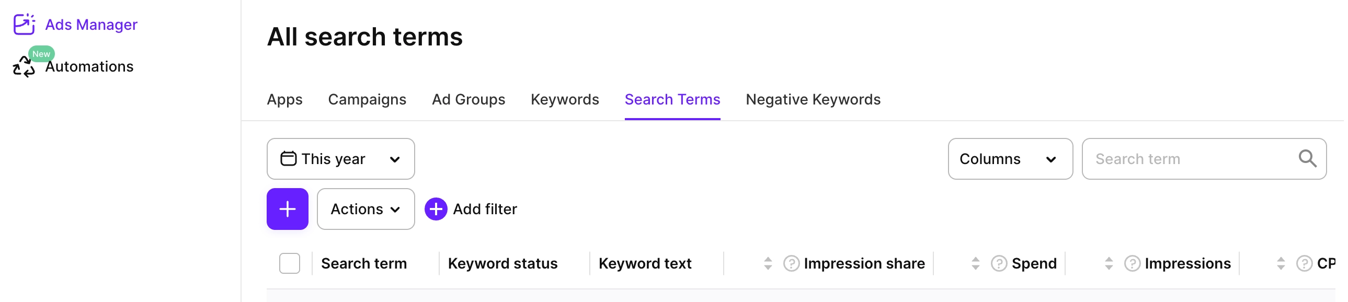The image size is (1348, 302).
Task: Click the help icon next to Impression share
Action: click(x=791, y=263)
